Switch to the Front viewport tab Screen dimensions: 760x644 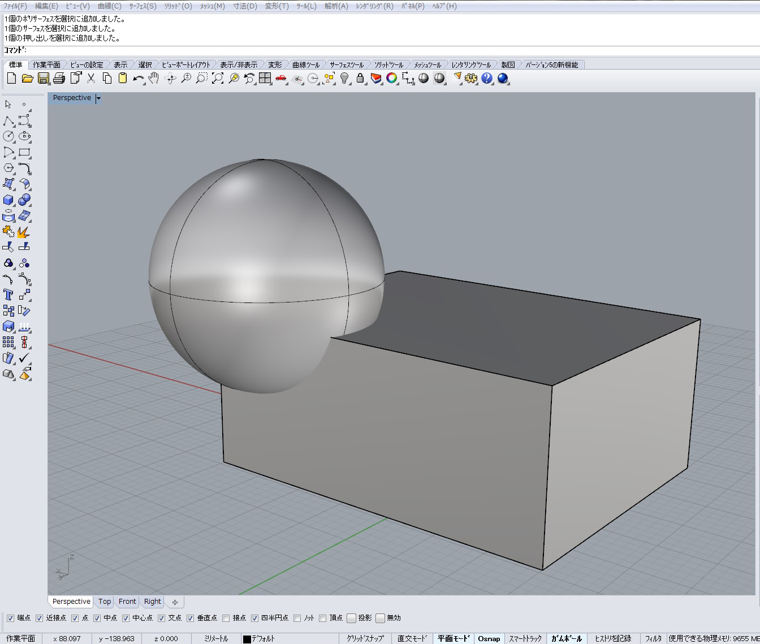coord(127,602)
